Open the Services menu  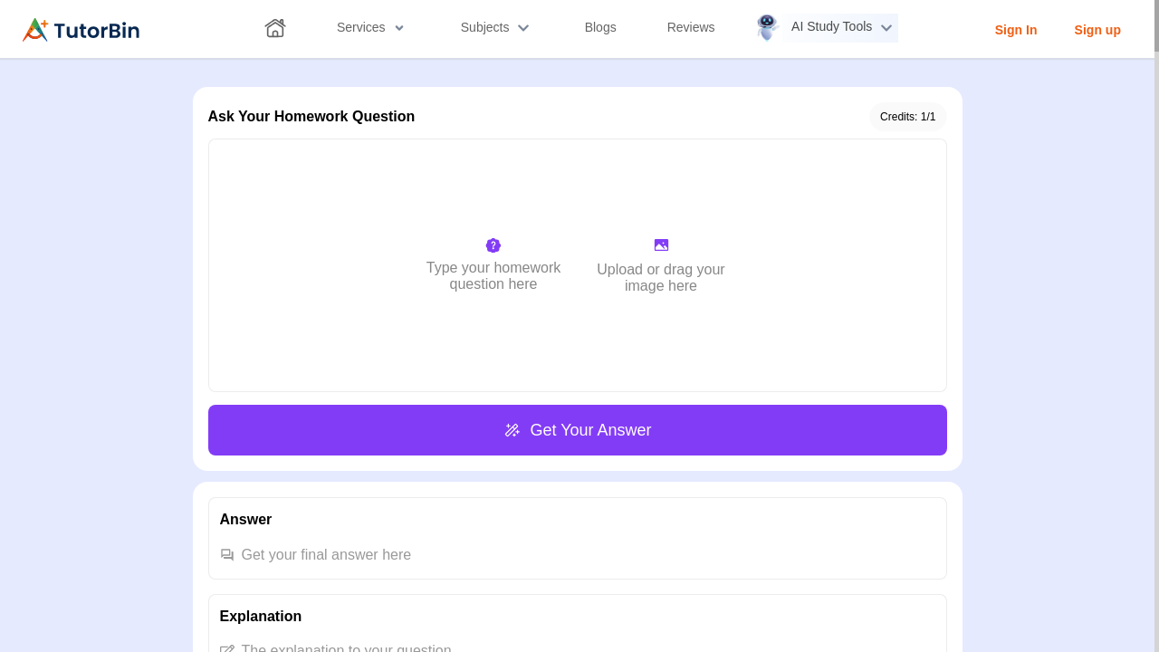pos(360,27)
